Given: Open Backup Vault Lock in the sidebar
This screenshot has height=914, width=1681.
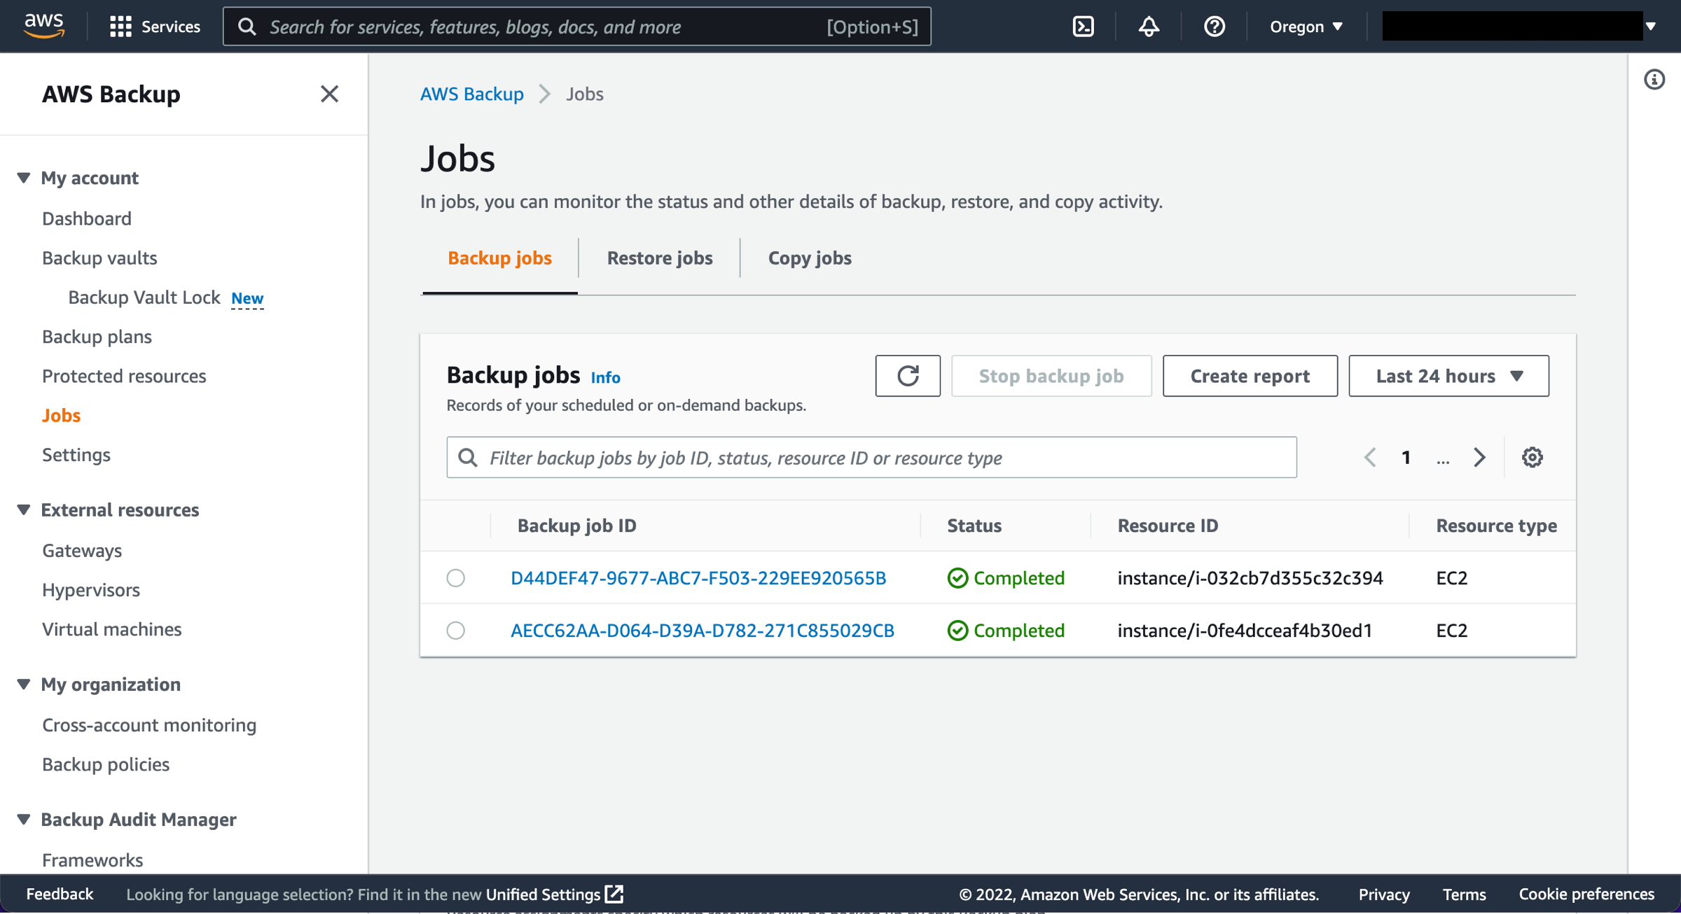Looking at the screenshot, I should tap(144, 297).
